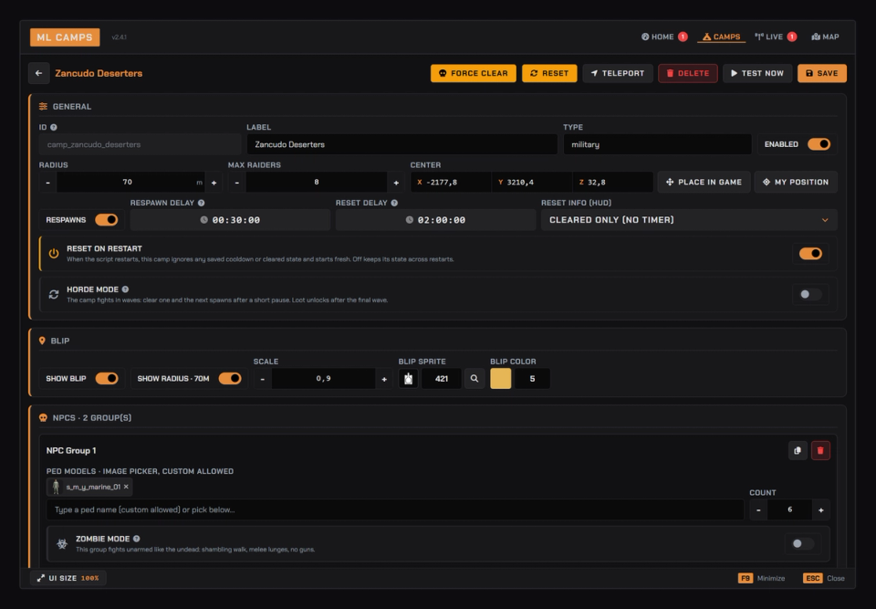This screenshot has width=876, height=609.
Task: Duplicate NPC Group 1 with copy icon
Action: click(x=798, y=451)
